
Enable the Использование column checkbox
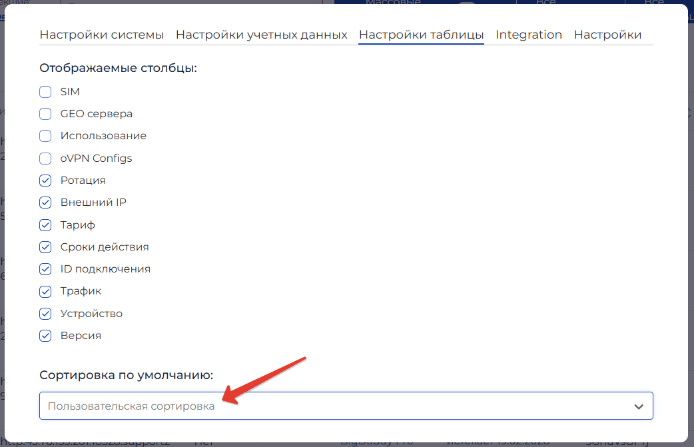[x=45, y=136]
